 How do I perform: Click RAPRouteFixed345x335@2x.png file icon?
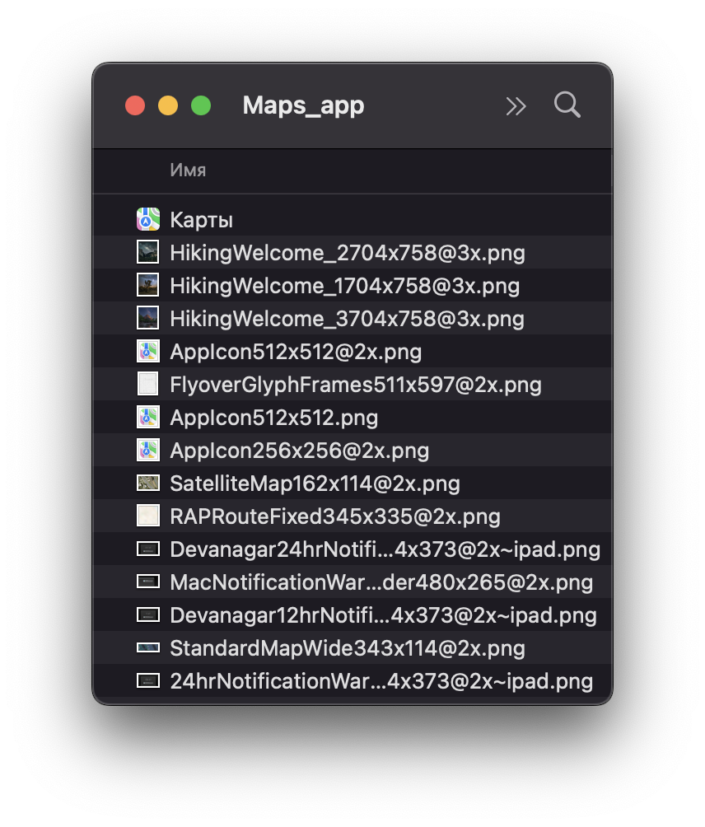pos(148,516)
